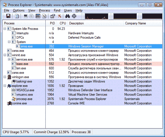165x137 pixels.
Task: Collapse the winlogon.exe tree node
Action: pyautogui.click(x=5, y=77)
